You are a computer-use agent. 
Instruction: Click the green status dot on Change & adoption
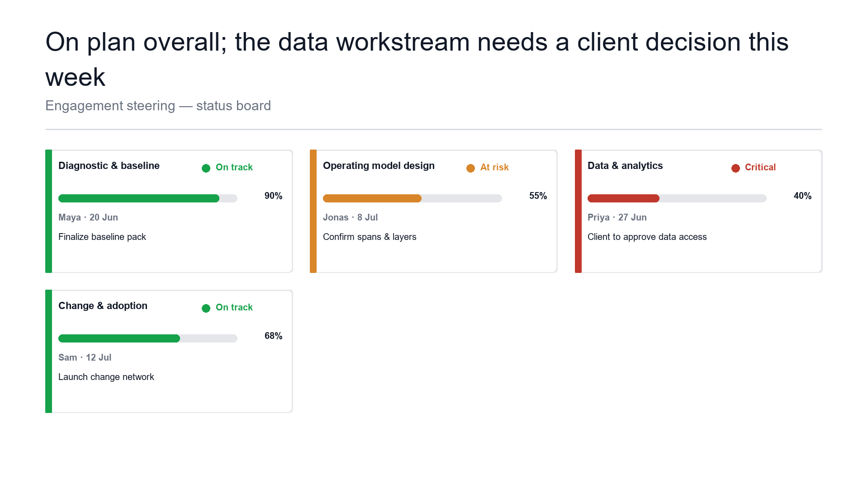coord(206,308)
